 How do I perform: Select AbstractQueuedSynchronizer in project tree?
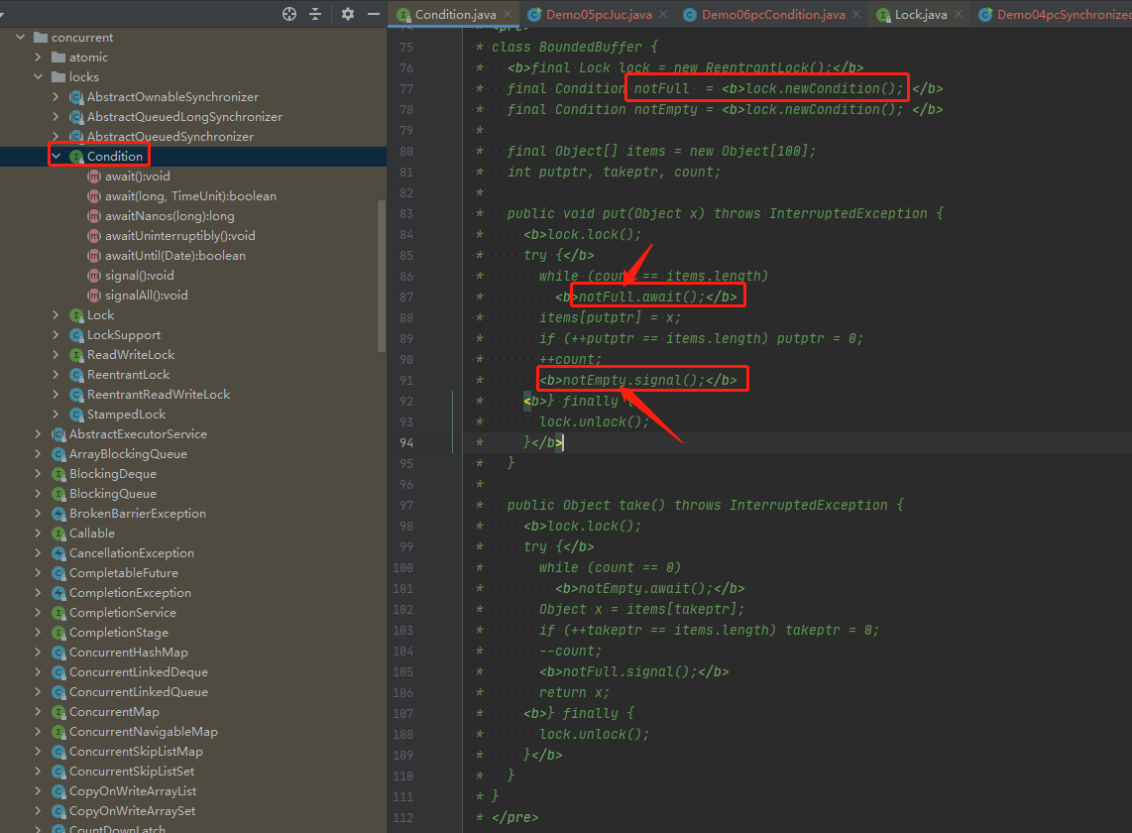point(170,137)
